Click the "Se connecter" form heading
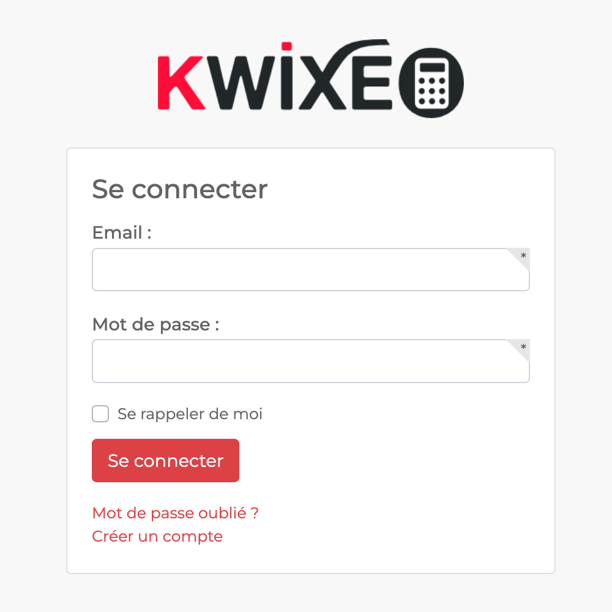Viewport: 612px width, 612px height. (x=179, y=189)
